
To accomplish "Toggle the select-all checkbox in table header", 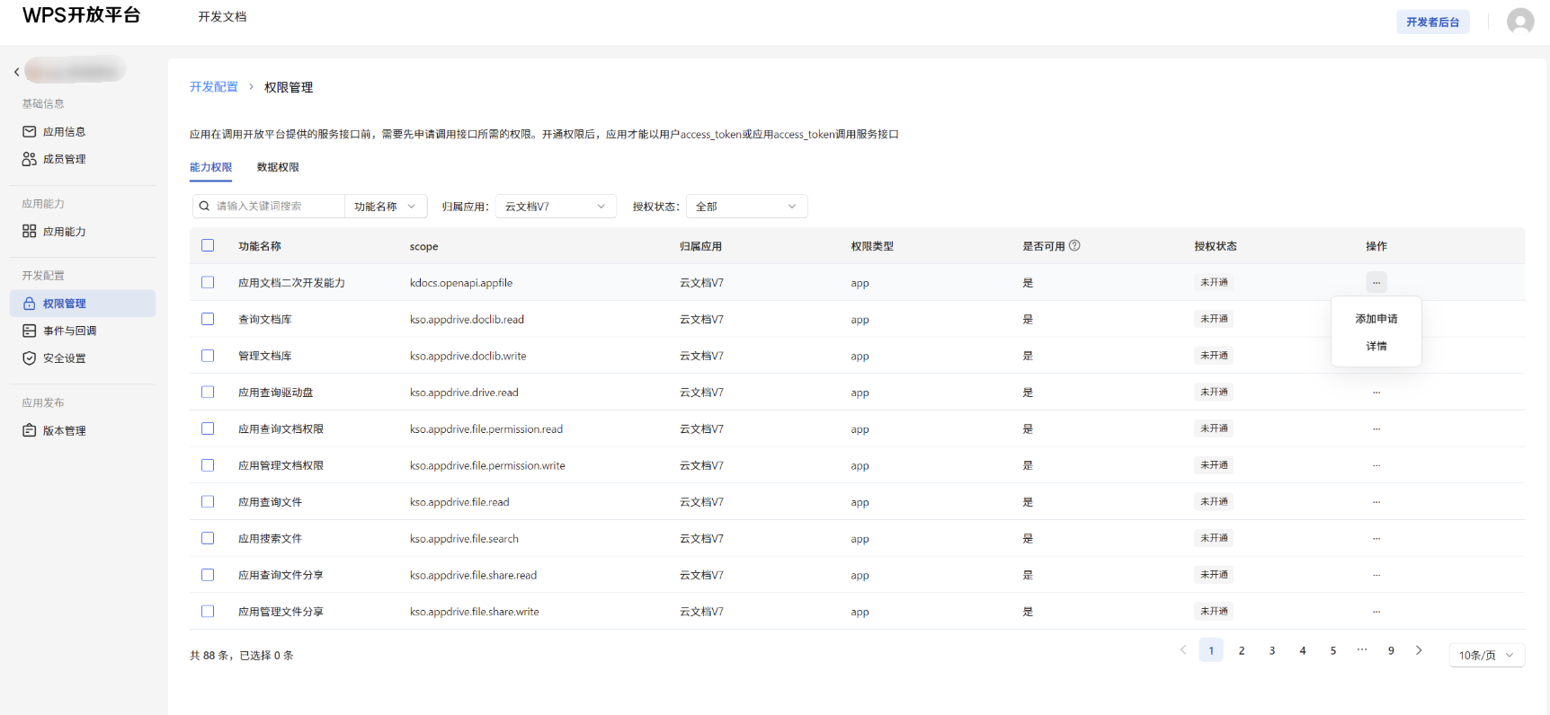I will [208, 246].
